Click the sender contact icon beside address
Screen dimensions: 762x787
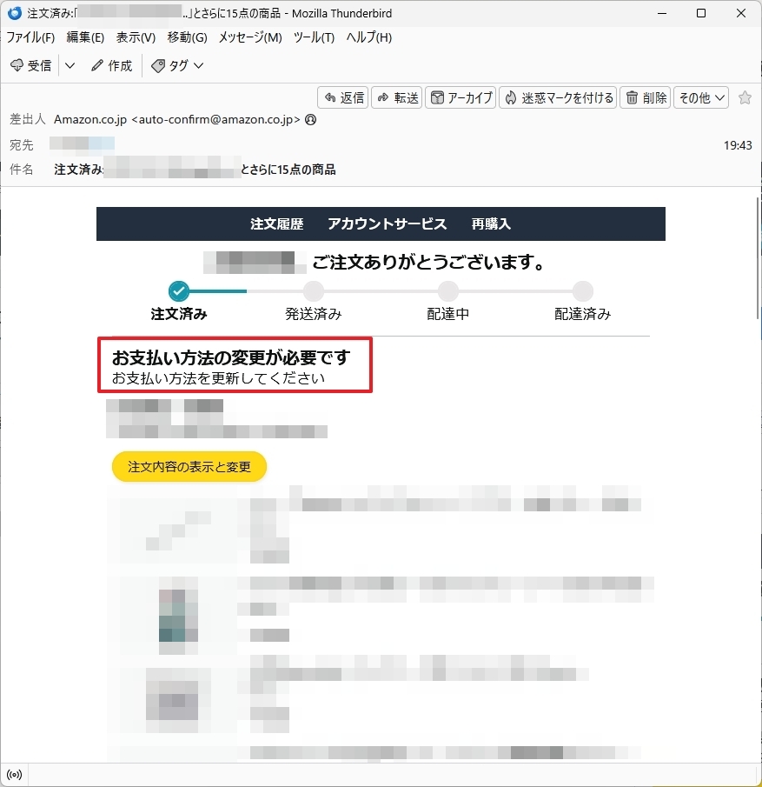310,119
